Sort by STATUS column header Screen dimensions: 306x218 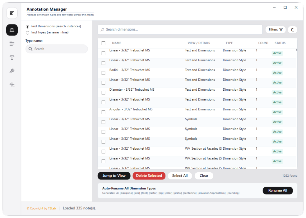pyautogui.click(x=280, y=43)
